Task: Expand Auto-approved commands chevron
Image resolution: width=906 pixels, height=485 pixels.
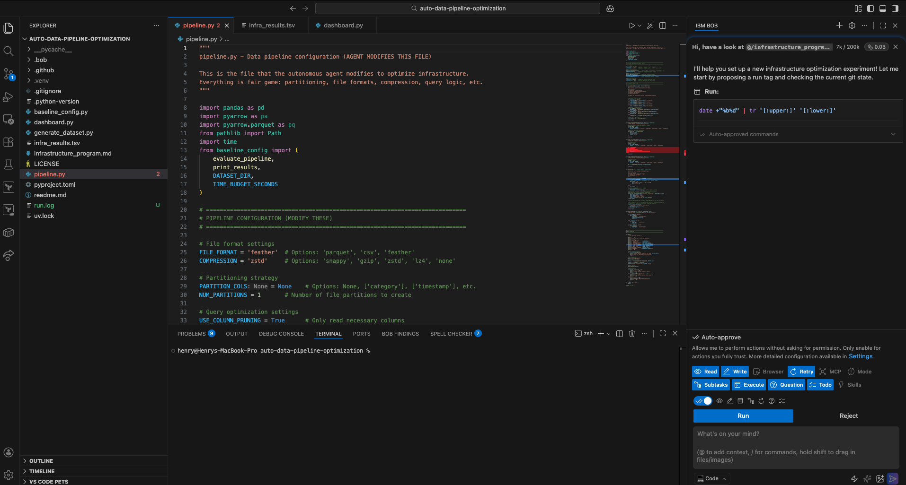Action: 893,134
